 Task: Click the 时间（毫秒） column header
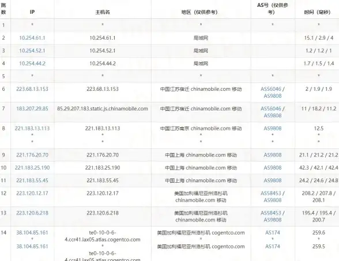tap(317, 12)
